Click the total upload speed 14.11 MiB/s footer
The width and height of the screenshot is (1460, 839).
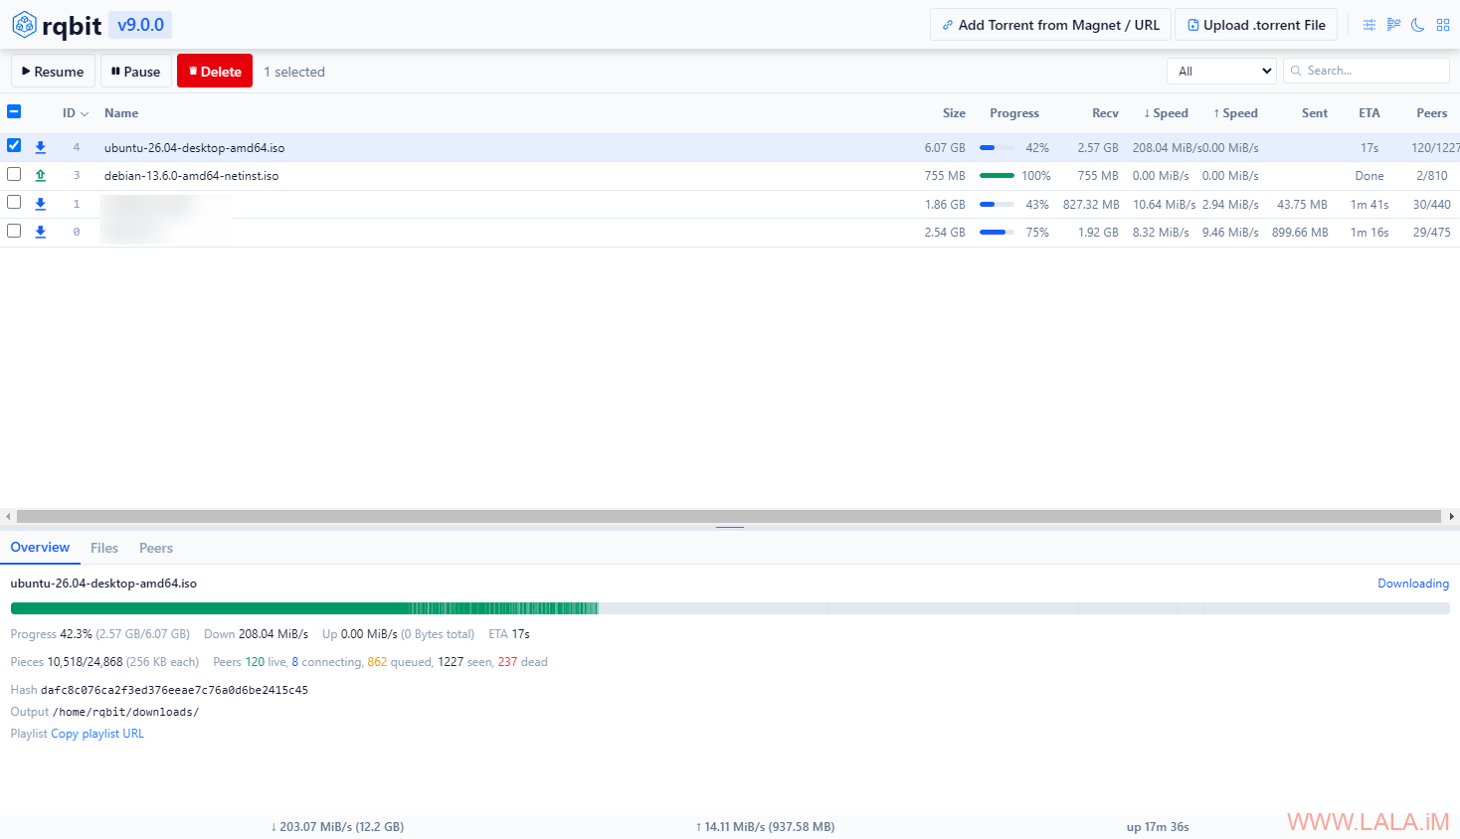(x=765, y=827)
